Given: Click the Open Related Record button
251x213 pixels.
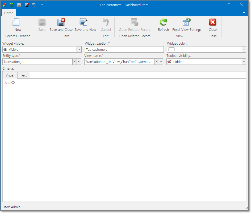Looking at the screenshot, I should 135,25.
